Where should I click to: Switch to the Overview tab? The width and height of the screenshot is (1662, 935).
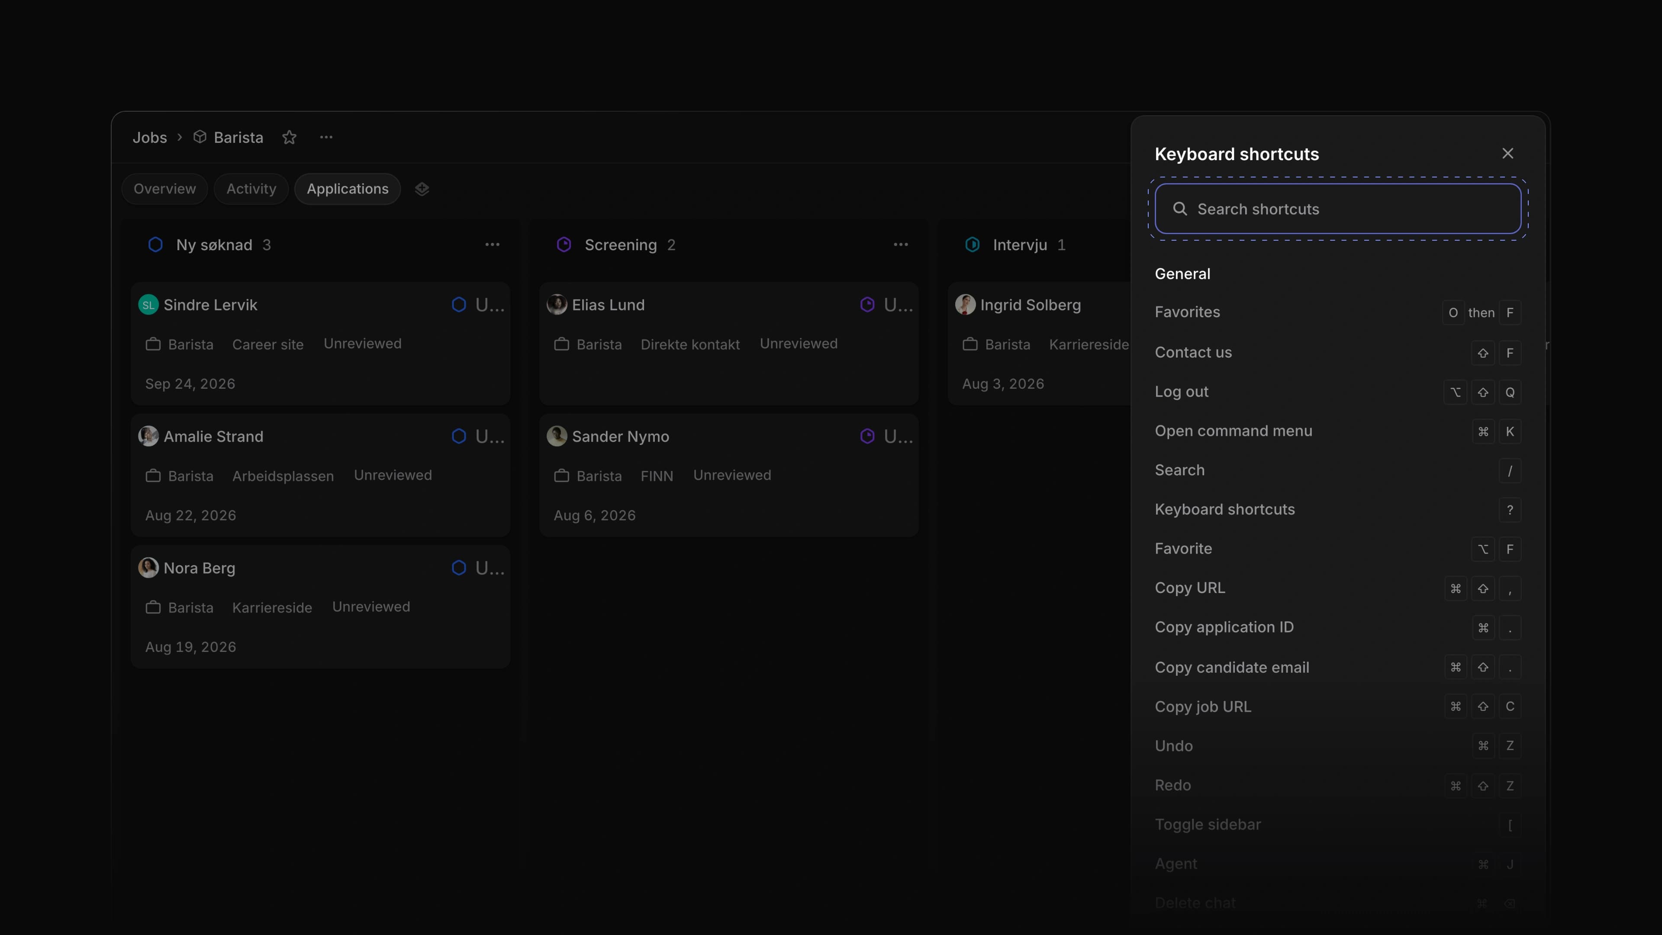point(164,189)
